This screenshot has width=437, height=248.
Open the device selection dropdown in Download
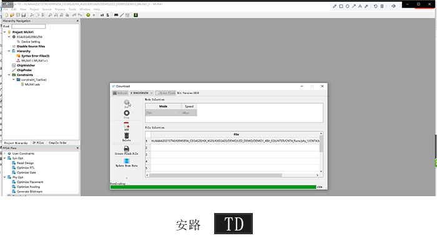pyautogui.click(x=142, y=93)
